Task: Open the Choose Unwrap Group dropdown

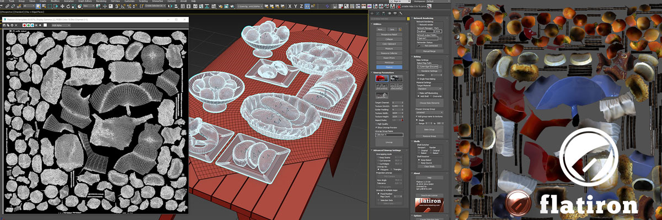Action: point(429,112)
